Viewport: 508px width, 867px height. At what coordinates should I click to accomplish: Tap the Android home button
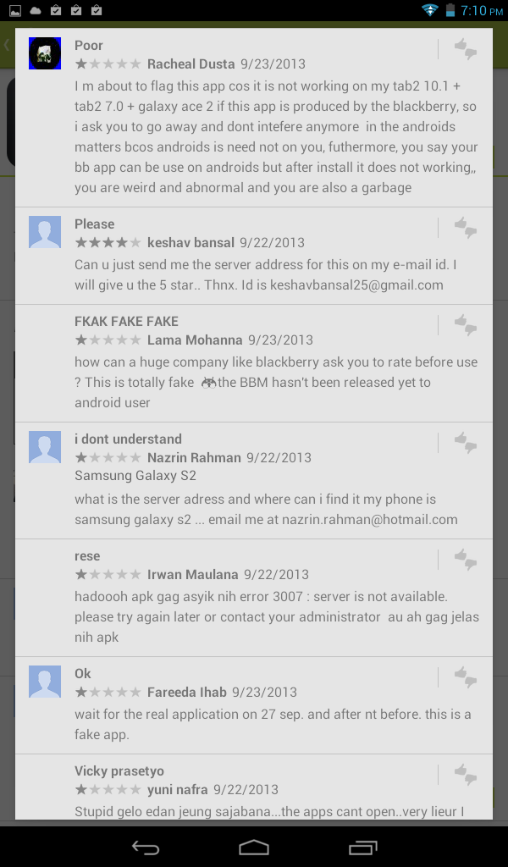(254, 847)
